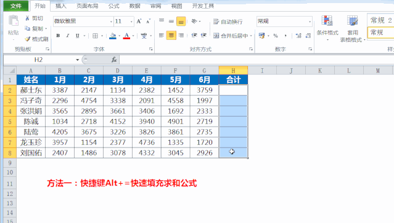Switch to the Insert (插入) tab
This screenshot has width=394, height=223.
tap(60, 6)
